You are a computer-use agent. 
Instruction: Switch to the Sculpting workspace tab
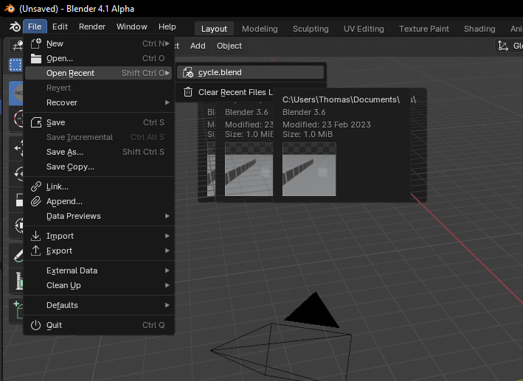click(x=311, y=29)
